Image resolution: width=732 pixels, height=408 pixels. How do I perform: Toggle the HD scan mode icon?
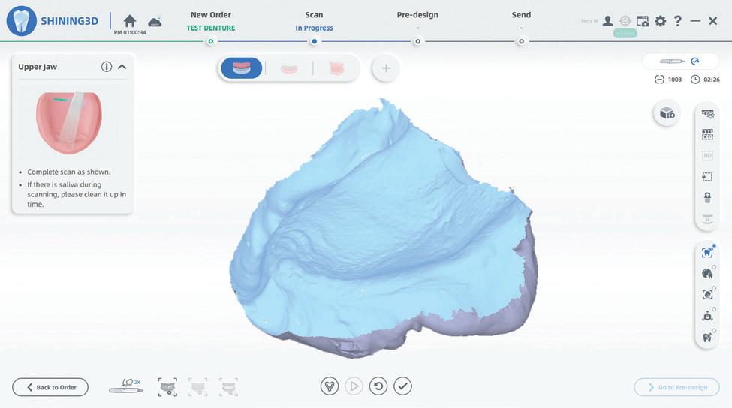pyautogui.click(x=708, y=156)
